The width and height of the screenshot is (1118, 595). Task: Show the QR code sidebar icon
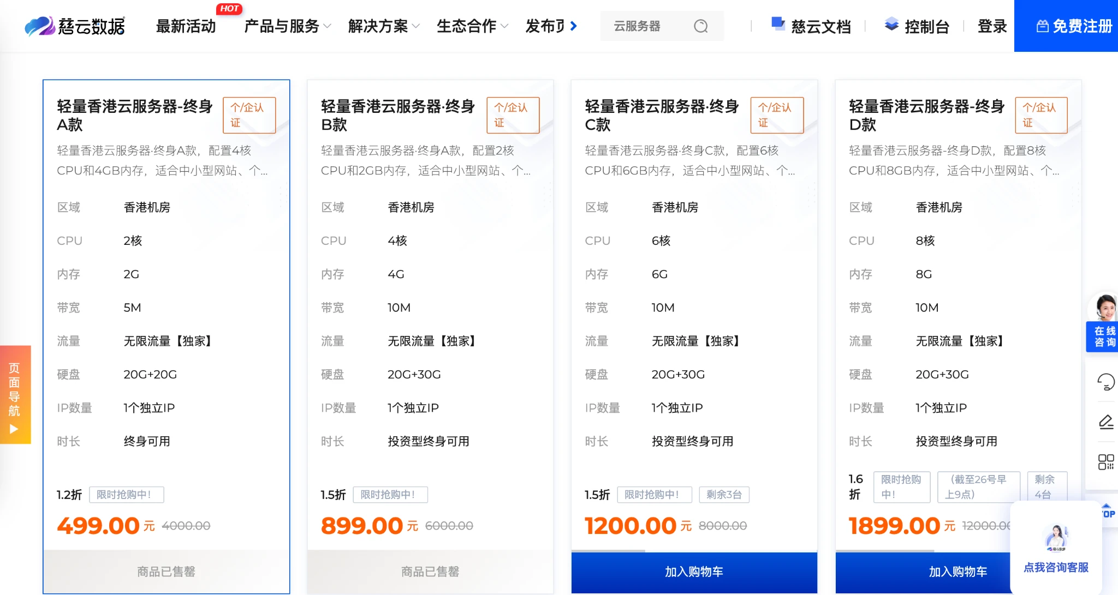[1105, 462]
